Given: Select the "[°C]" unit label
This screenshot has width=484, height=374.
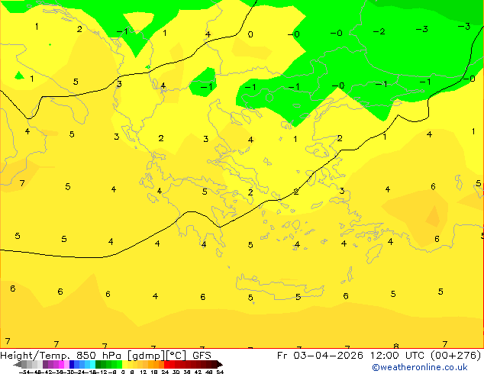Looking at the screenshot, I should tap(176, 356).
